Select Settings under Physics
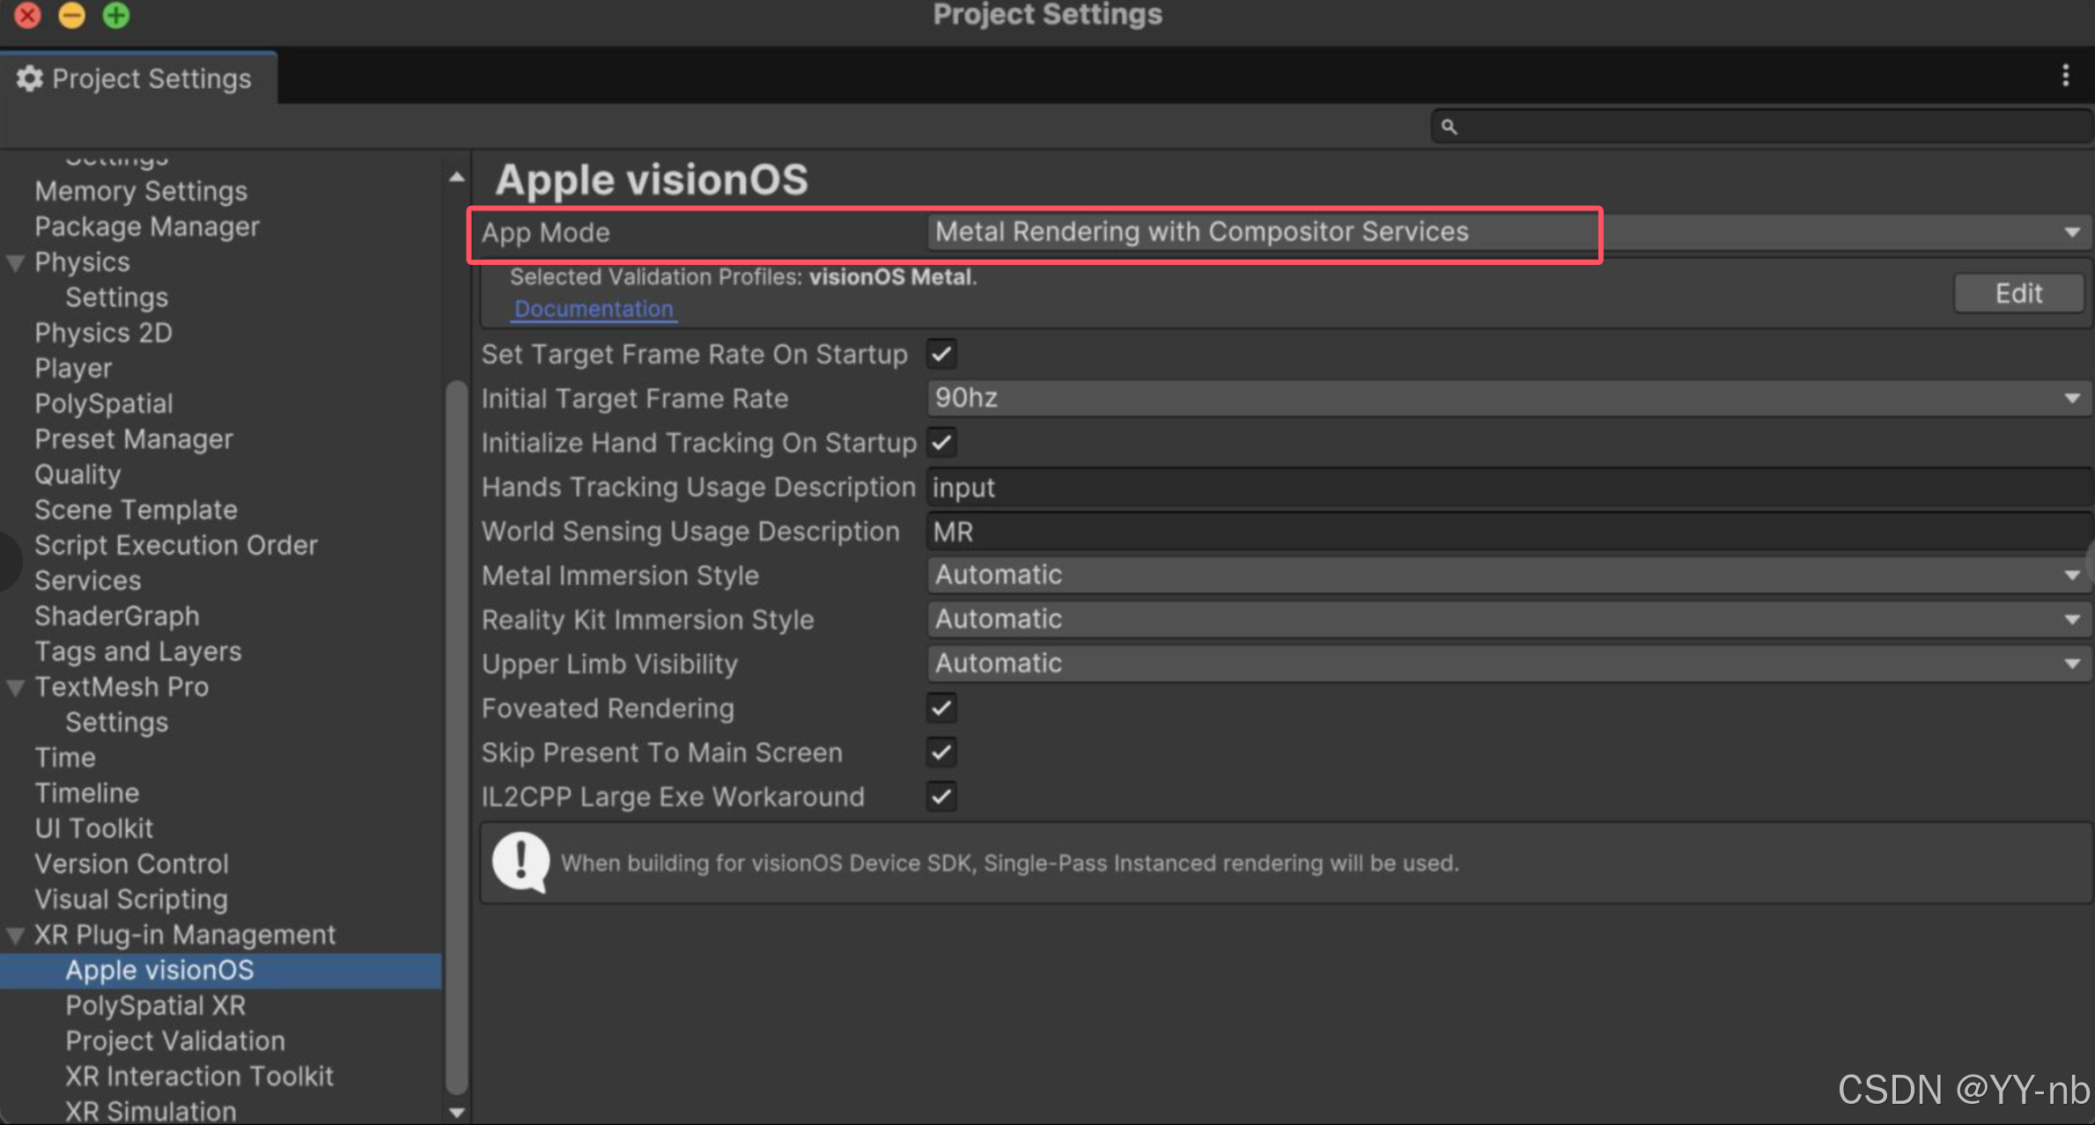 click(116, 298)
